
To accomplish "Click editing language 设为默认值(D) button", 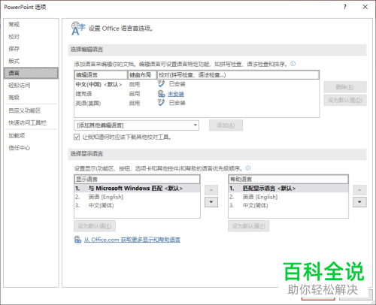I will click(x=345, y=100).
